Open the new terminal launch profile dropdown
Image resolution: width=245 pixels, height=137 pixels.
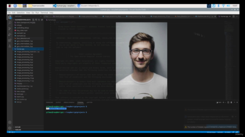pos(225,102)
